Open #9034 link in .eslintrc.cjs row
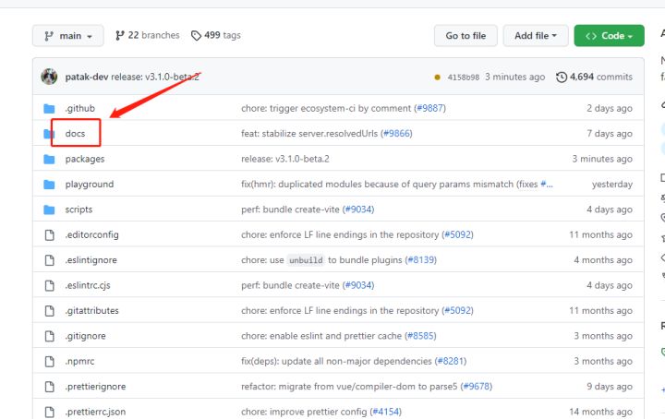This screenshot has width=665, height=419. click(x=358, y=285)
